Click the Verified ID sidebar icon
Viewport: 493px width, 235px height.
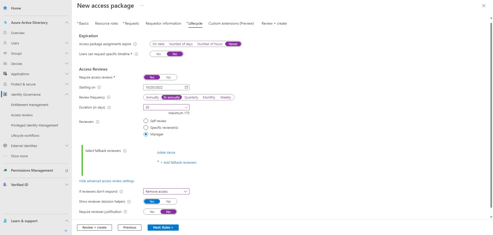pos(5,184)
